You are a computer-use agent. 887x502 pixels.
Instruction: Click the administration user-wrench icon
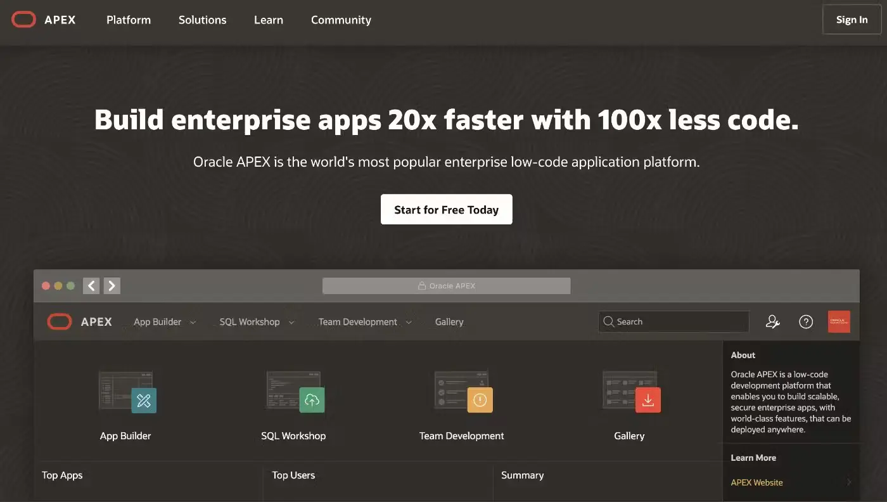point(772,322)
